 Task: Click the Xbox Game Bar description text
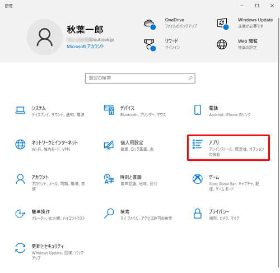234,186
